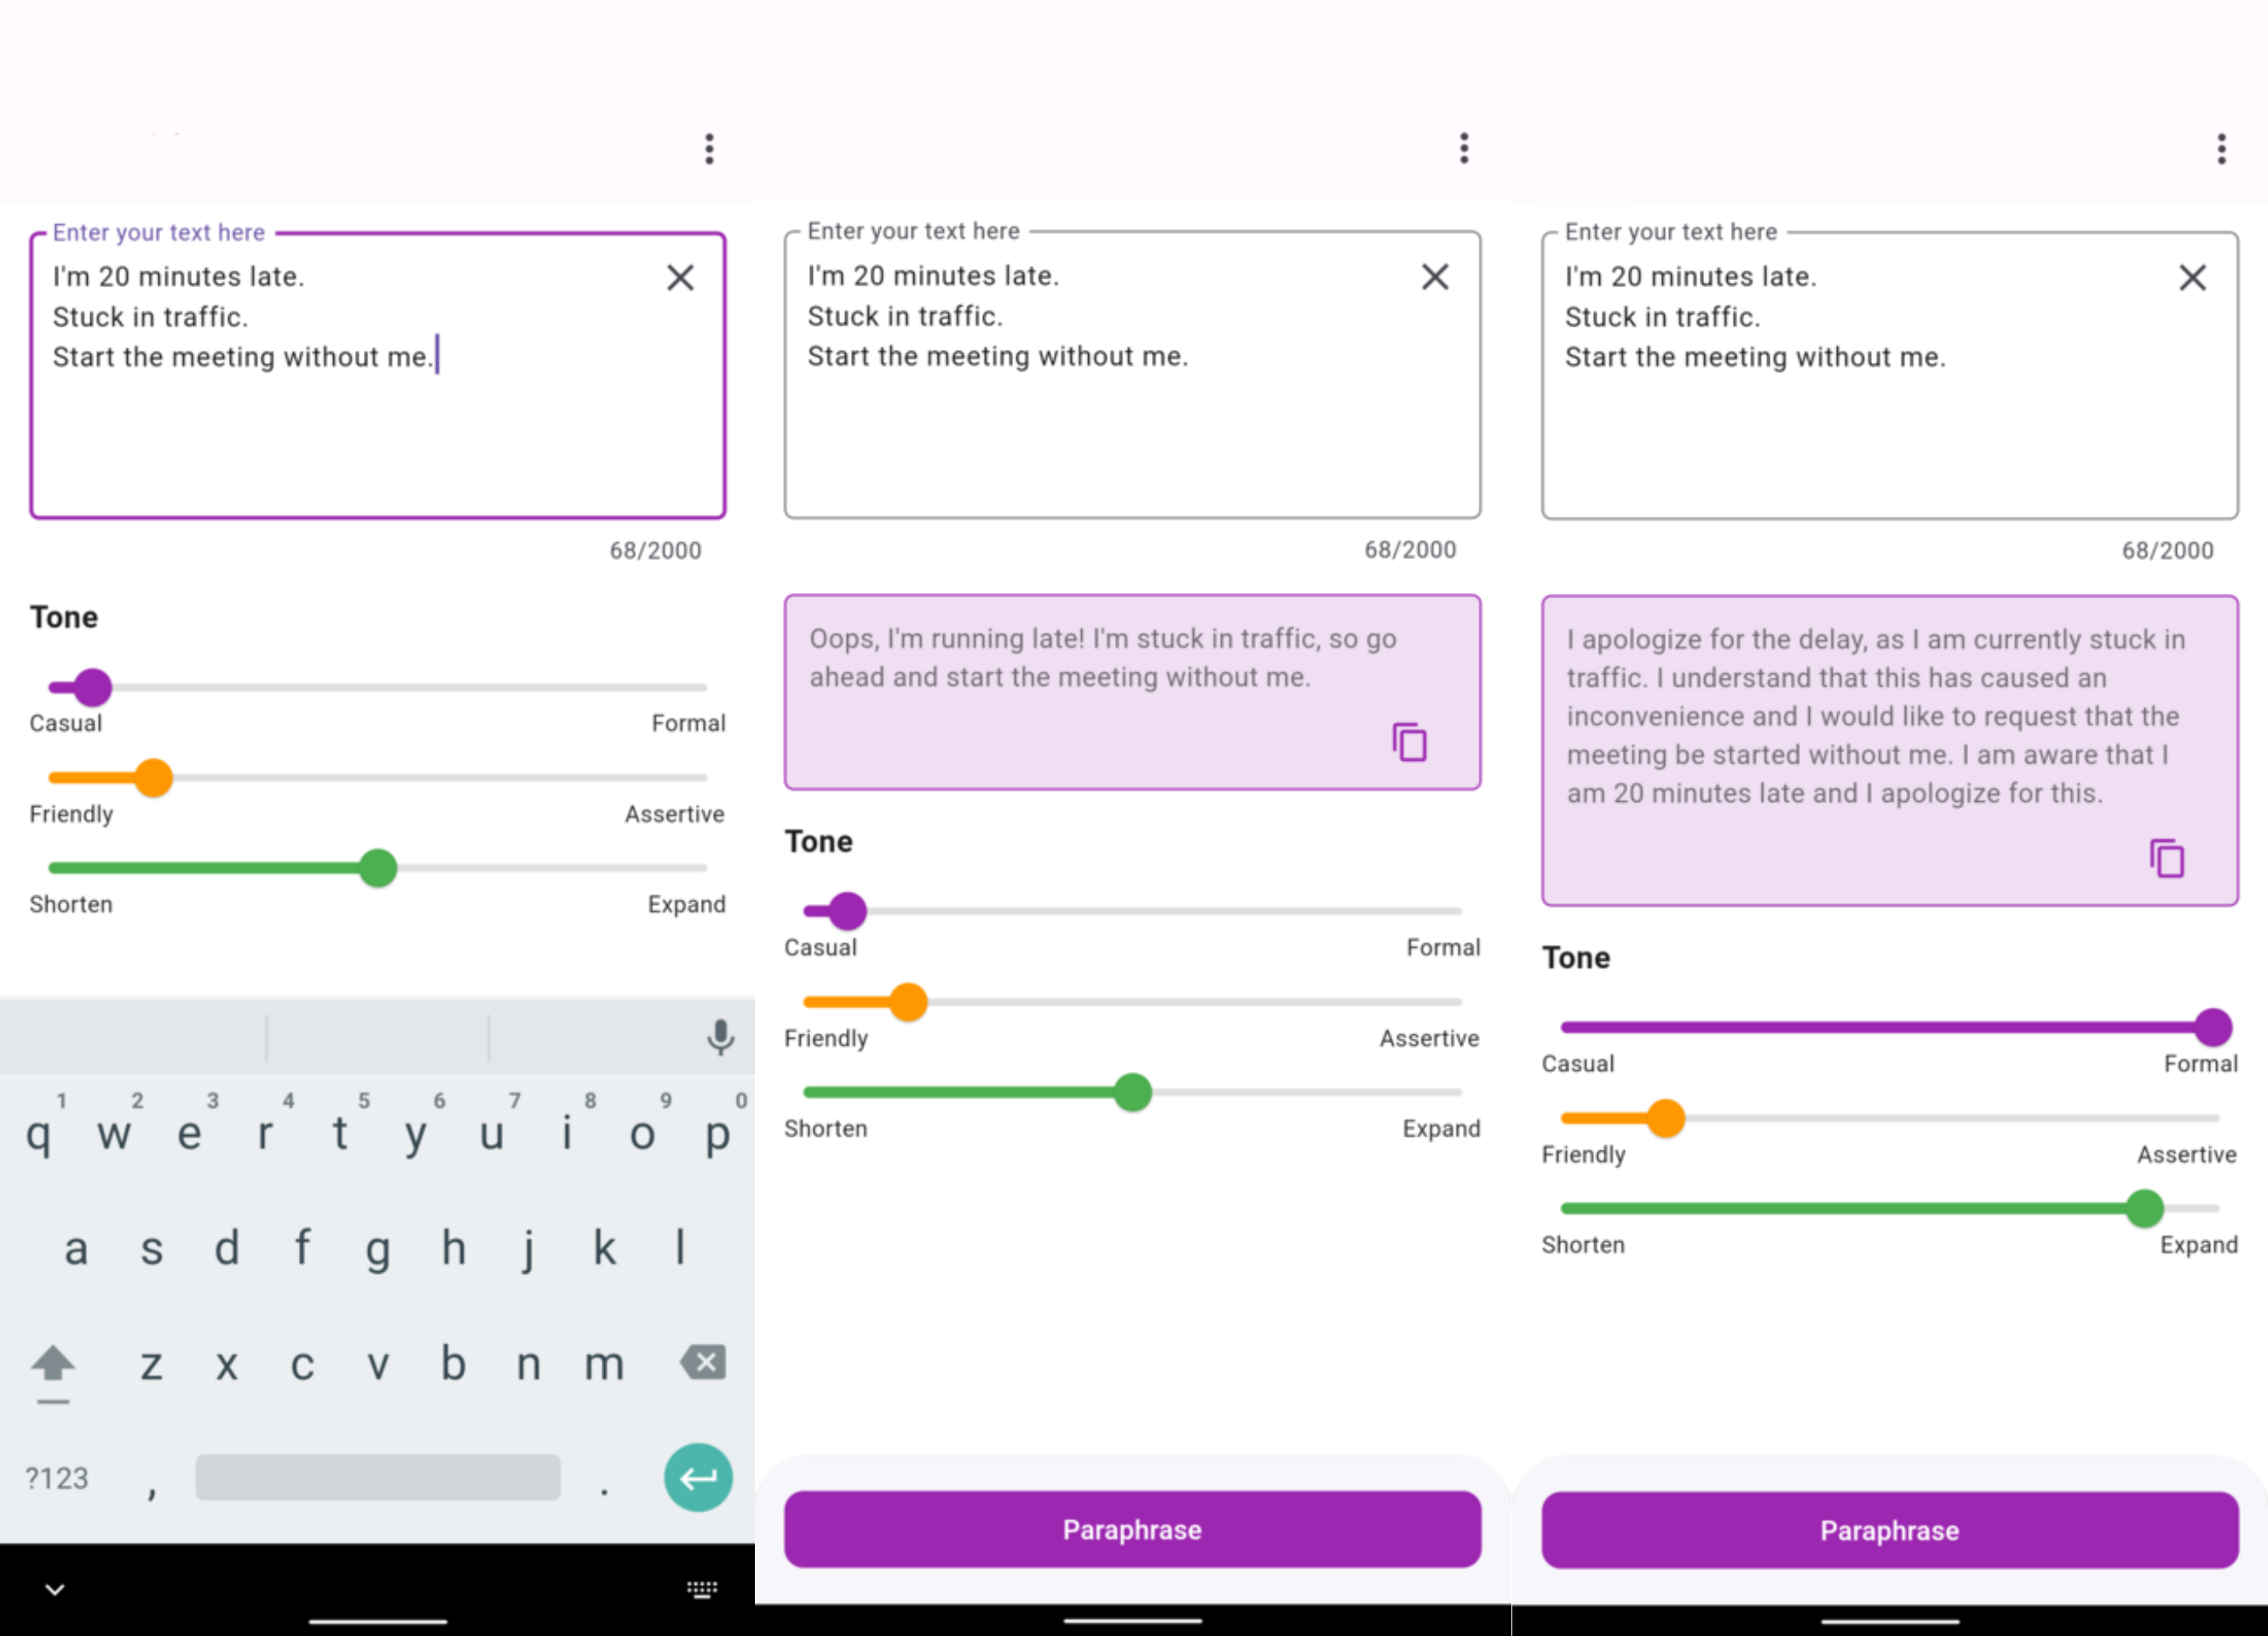Clear the middle panel's text field
Viewport: 2268px width, 1636px height.
coord(1435,277)
